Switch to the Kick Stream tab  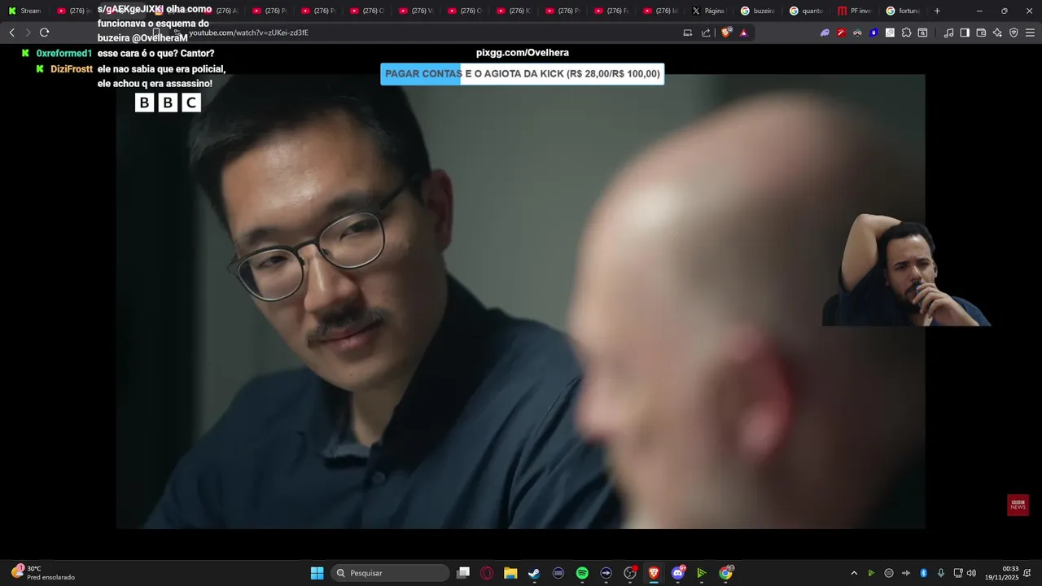tap(24, 11)
